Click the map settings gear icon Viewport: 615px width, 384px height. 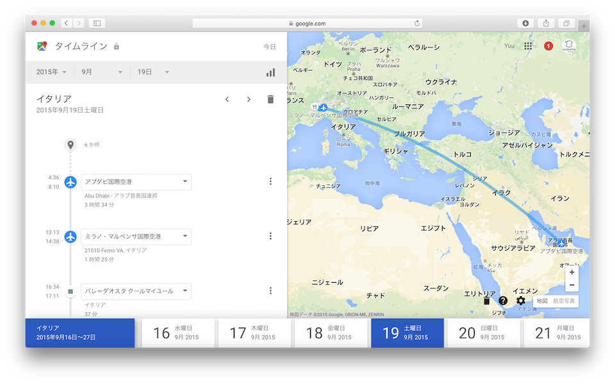click(520, 301)
